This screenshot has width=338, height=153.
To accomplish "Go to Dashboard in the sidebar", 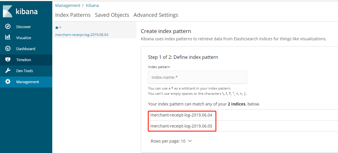I will click(26, 49).
